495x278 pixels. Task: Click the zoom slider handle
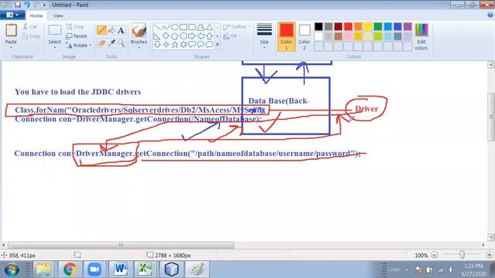[462, 255]
